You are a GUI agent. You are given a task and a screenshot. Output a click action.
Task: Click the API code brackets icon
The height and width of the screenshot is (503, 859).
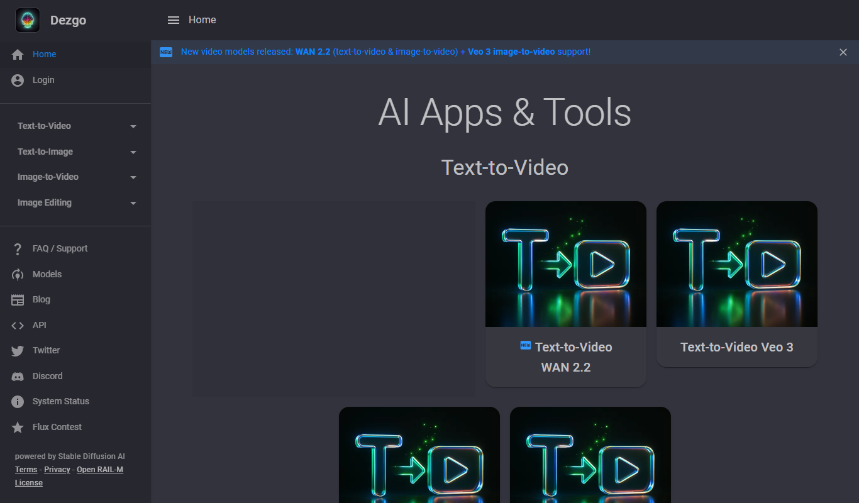point(18,326)
